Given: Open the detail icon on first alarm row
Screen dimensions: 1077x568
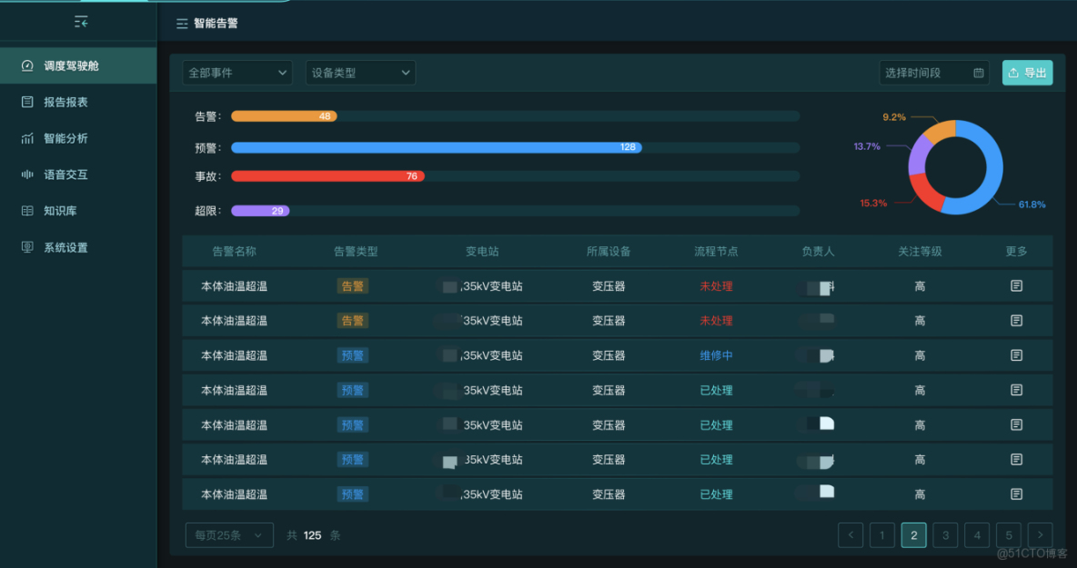Looking at the screenshot, I should pyautogui.click(x=1016, y=285).
